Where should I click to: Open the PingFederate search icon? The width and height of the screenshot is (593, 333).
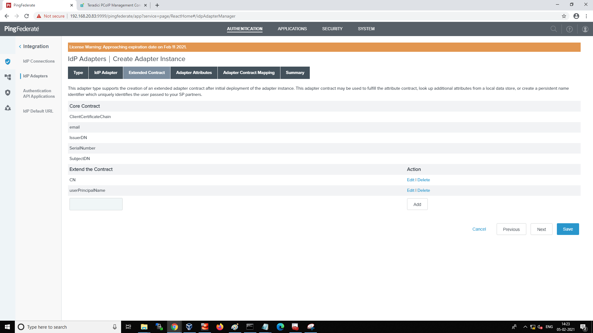(x=554, y=29)
